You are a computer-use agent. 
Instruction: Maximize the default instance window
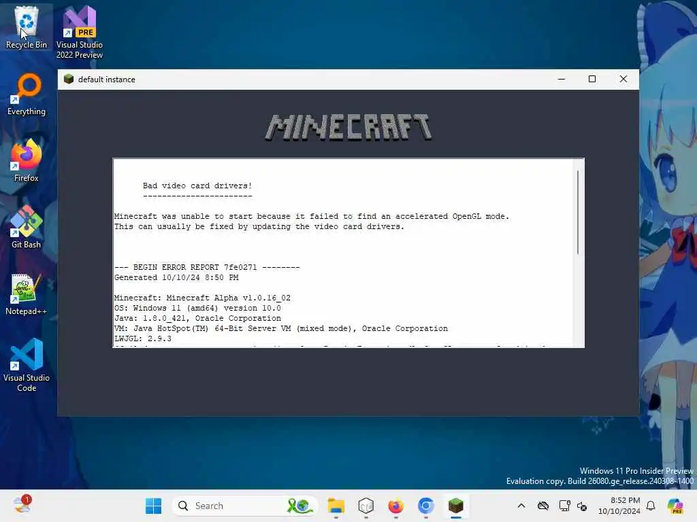click(592, 79)
